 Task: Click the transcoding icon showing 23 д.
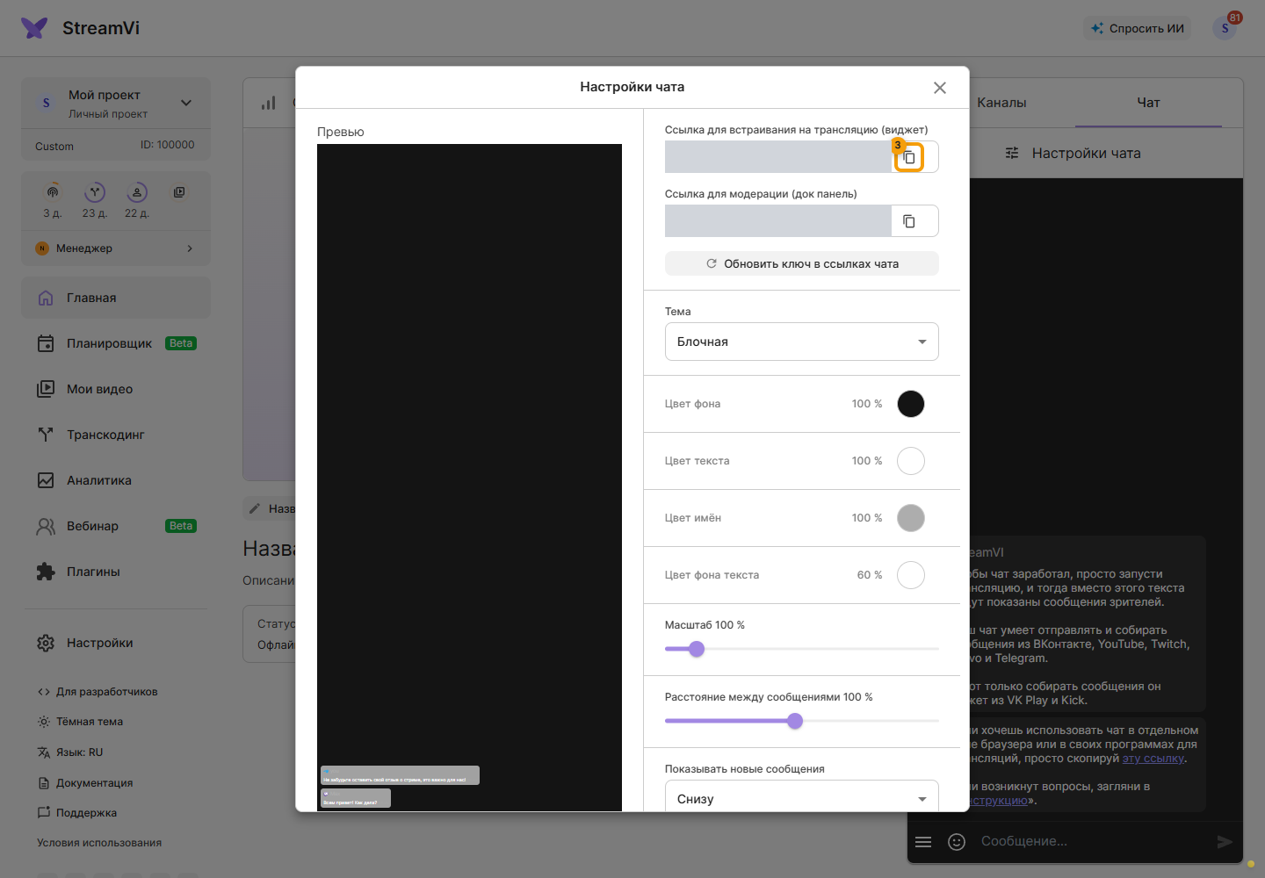[95, 192]
